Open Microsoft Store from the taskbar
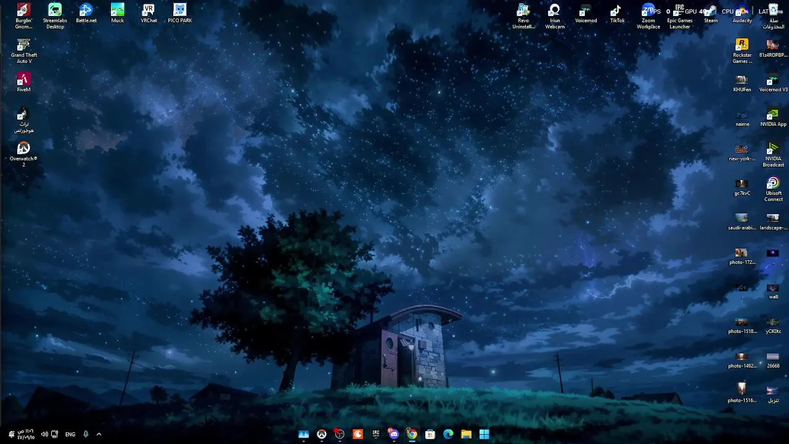 click(x=430, y=434)
